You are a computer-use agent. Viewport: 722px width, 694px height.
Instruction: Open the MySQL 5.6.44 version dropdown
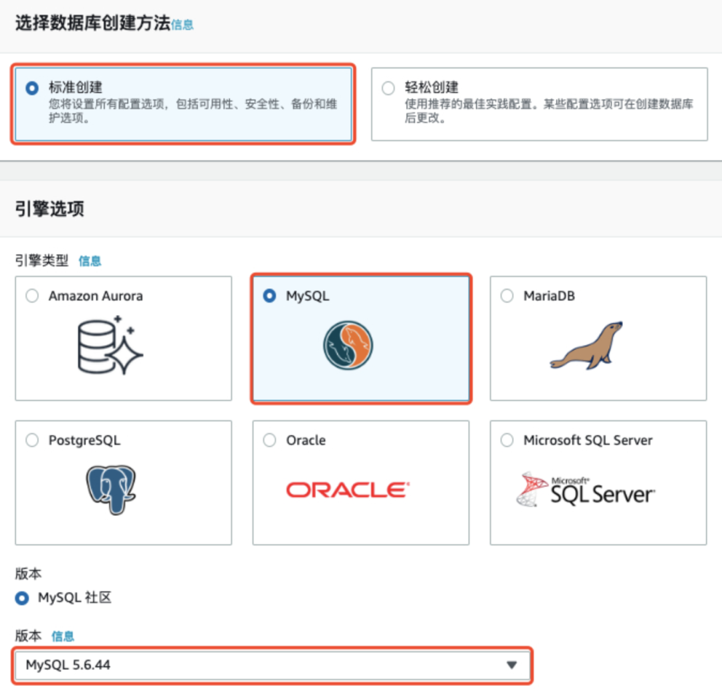[272, 665]
